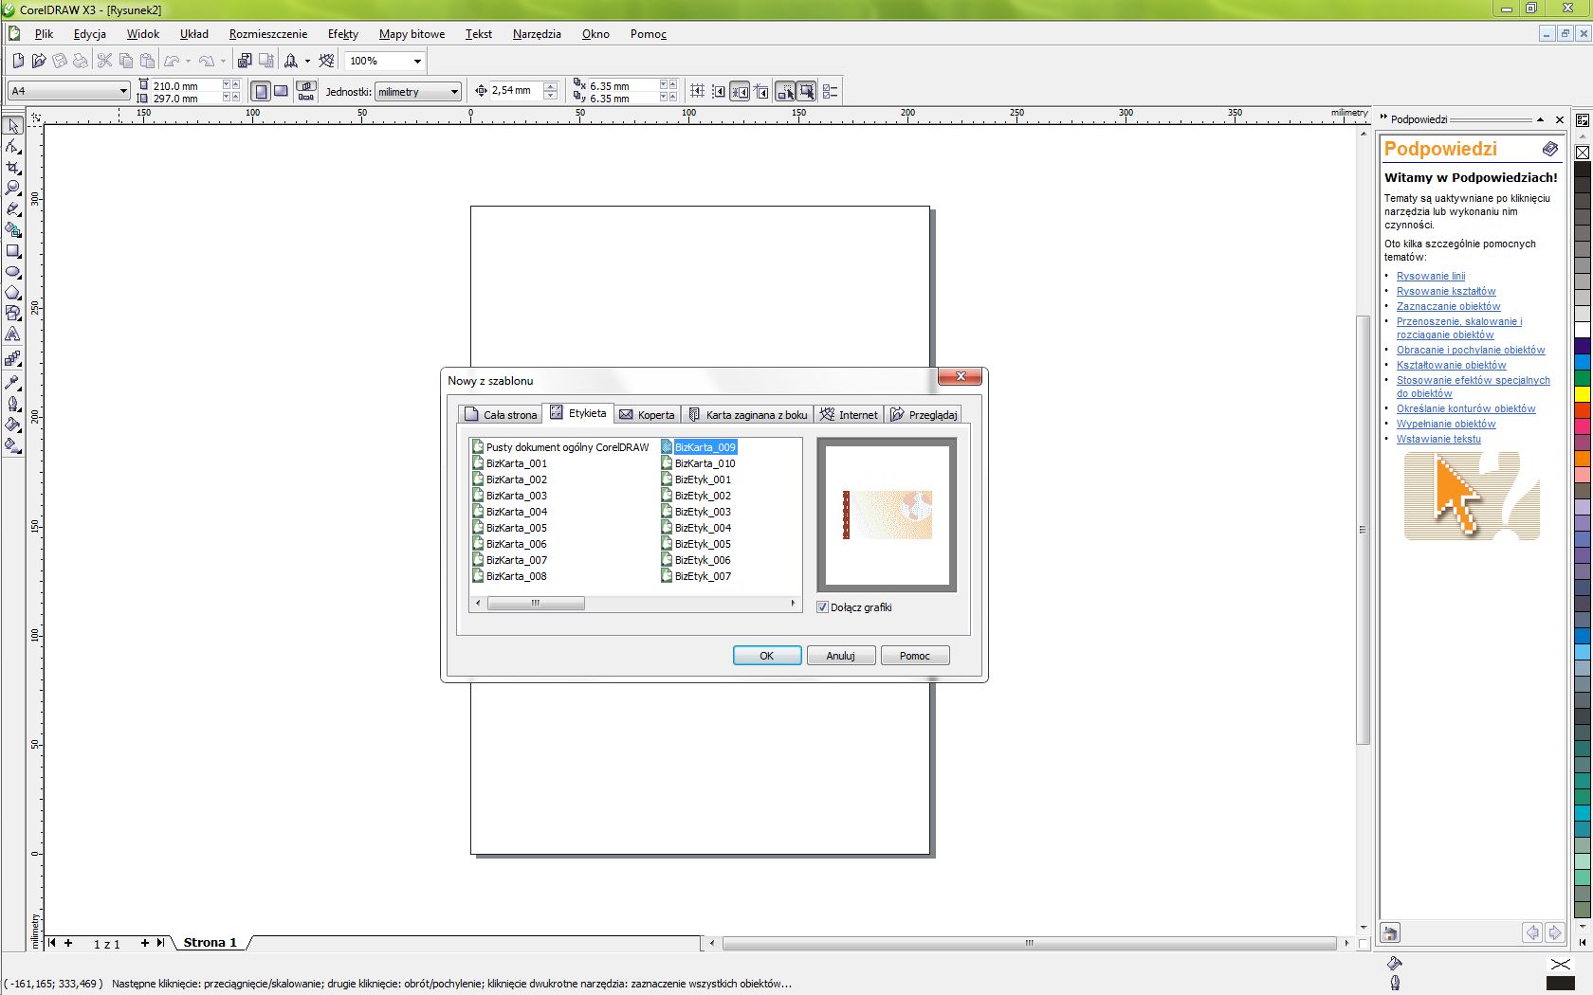Toggle Snap to Guidelines button
This screenshot has height=995, width=1593.
(x=719, y=91)
